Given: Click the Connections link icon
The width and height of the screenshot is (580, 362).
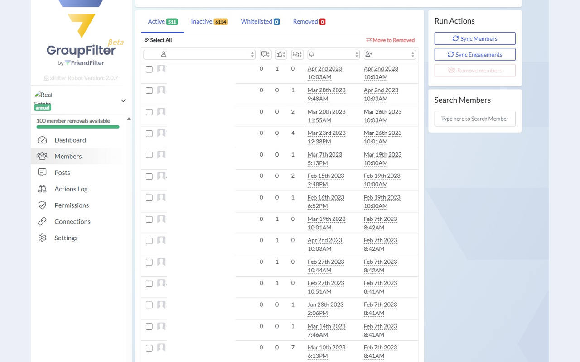Looking at the screenshot, I should 42,221.
